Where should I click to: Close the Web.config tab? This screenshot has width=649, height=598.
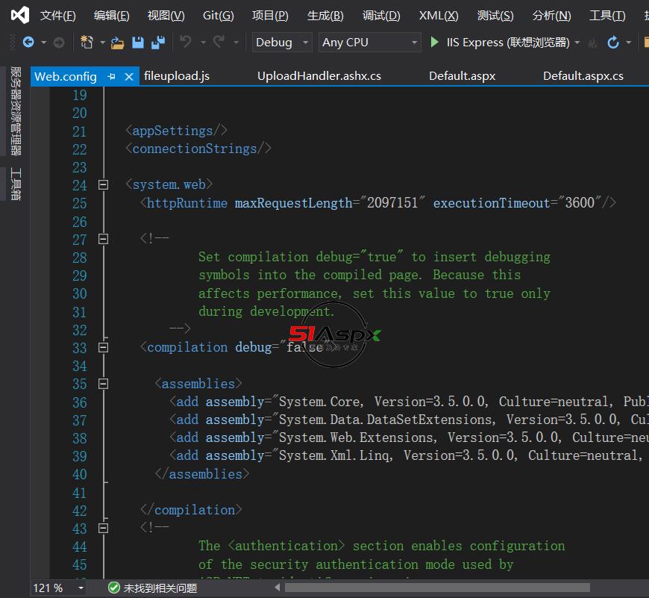tap(129, 77)
